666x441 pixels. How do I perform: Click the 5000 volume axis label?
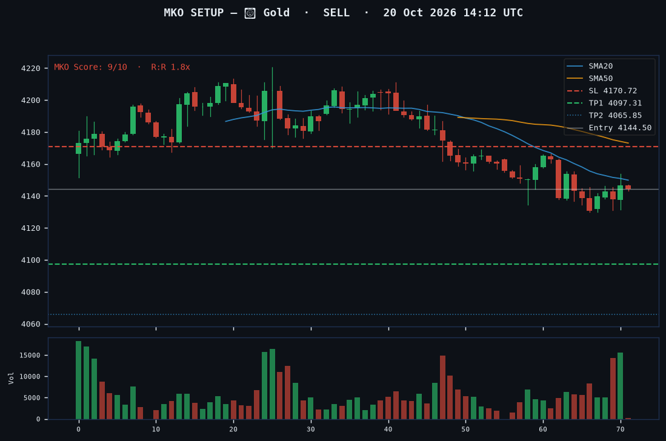[32, 398]
